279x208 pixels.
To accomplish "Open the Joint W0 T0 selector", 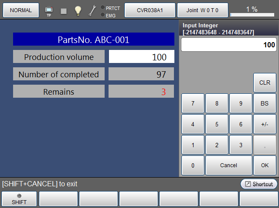I will [202, 10].
